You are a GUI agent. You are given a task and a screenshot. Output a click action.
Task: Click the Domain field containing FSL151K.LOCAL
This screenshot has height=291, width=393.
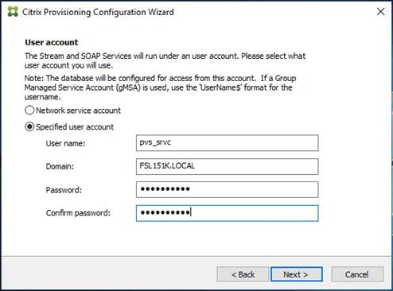pos(228,166)
